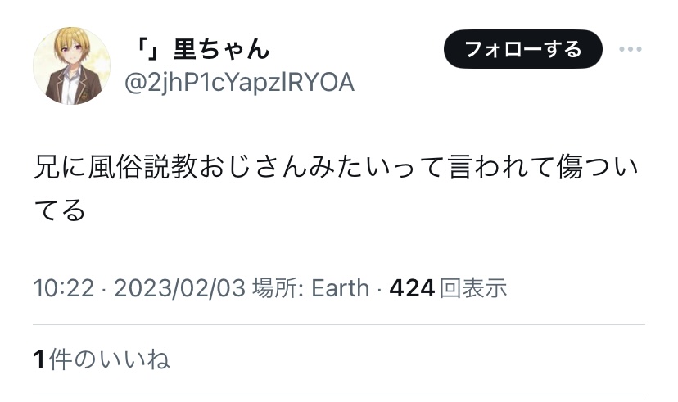Open the 「」里ちゃん display name profile

(201, 49)
